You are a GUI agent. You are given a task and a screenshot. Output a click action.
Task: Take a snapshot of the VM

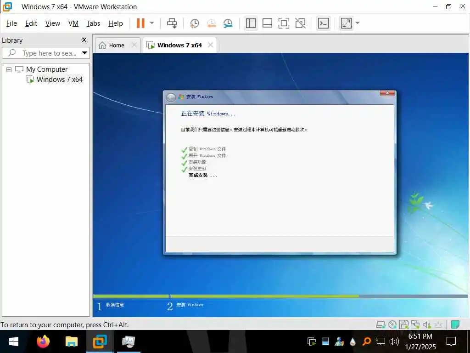click(195, 23)
